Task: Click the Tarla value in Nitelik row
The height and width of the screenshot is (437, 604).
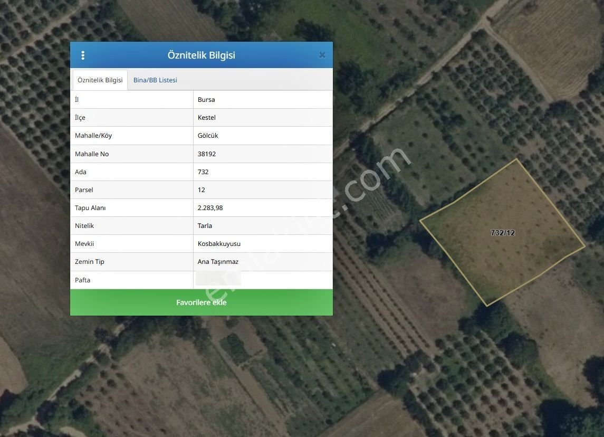Action: 205,226
